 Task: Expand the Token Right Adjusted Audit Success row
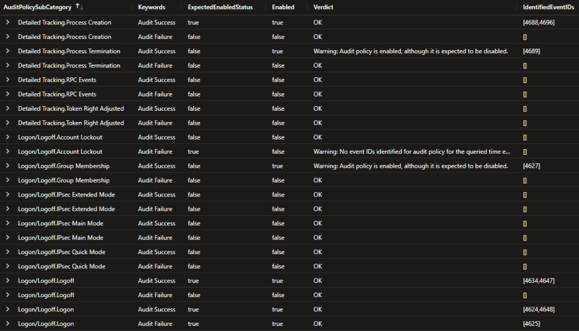click(x=7, y=108)
